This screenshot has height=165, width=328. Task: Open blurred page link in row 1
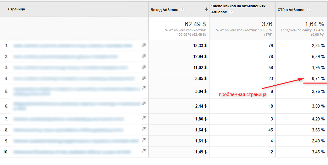point(72,46)
